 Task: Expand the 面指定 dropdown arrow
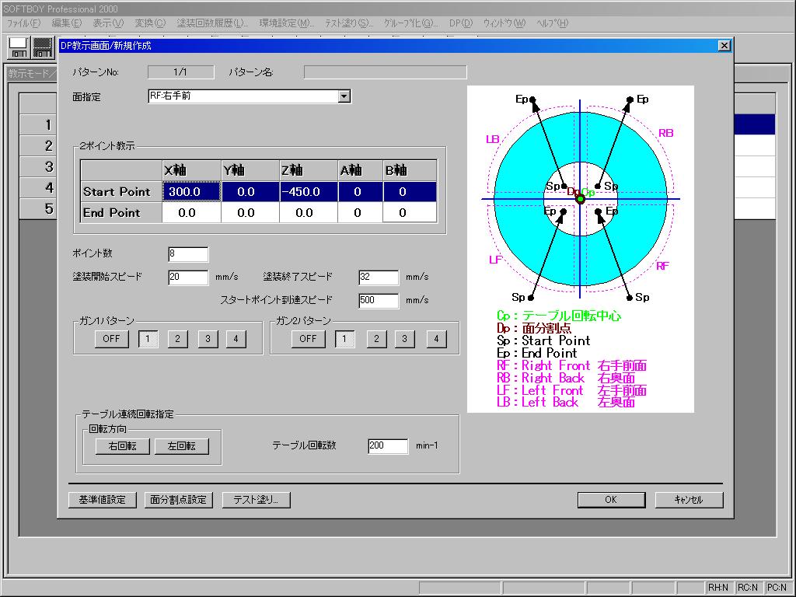(x=344, y=97)
